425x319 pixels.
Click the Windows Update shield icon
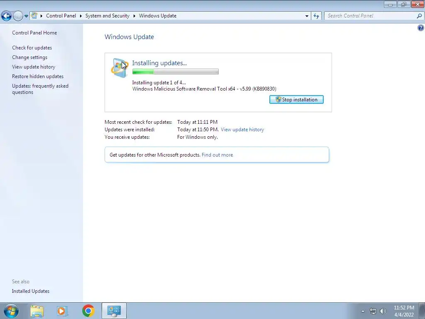click(120, 68)
